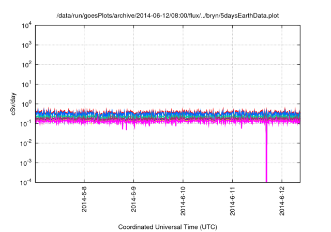Click the 10^-4 y-axis tick label
The width and height of the screenshot is (331, 232).
click(x=26, y=182)
